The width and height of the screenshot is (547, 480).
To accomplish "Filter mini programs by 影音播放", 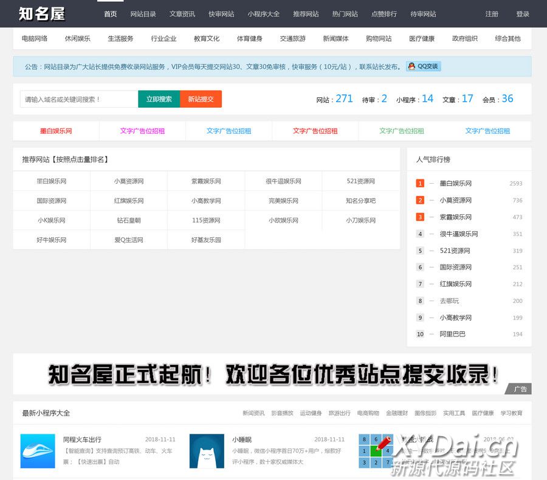I will coord(282,413).
